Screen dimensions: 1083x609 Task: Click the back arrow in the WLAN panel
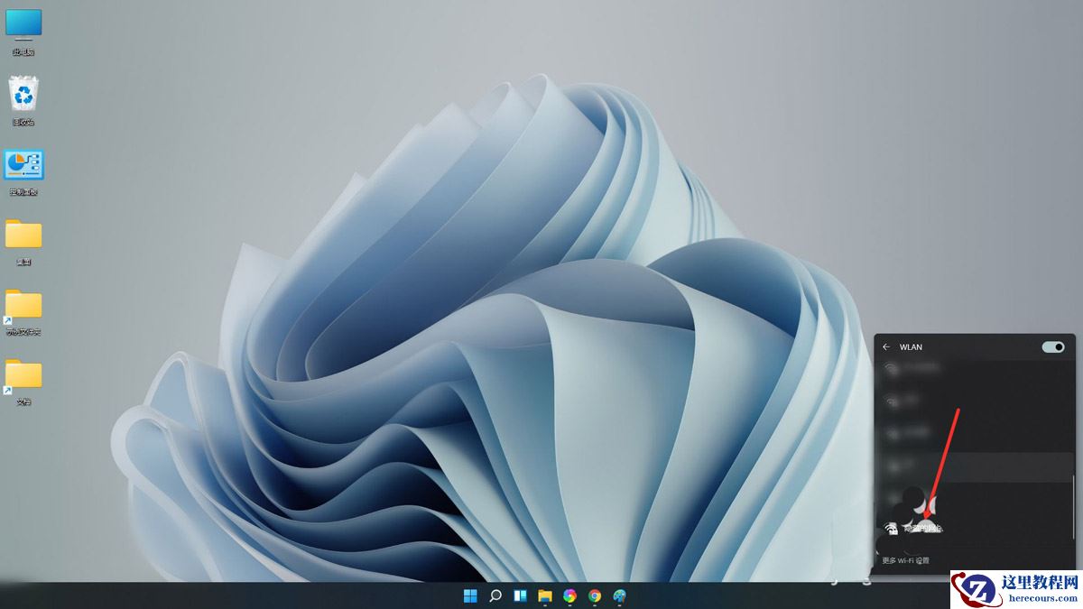(x=886, y=346)
